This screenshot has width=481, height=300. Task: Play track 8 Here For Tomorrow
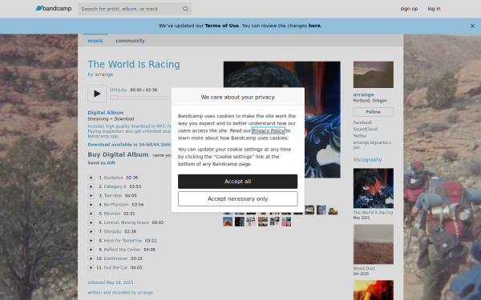[x=91, y=241]
